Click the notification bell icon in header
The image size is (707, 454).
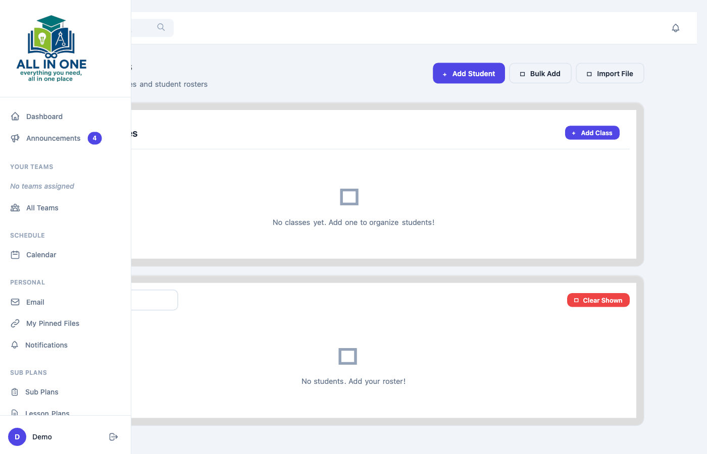coord(675,28)
